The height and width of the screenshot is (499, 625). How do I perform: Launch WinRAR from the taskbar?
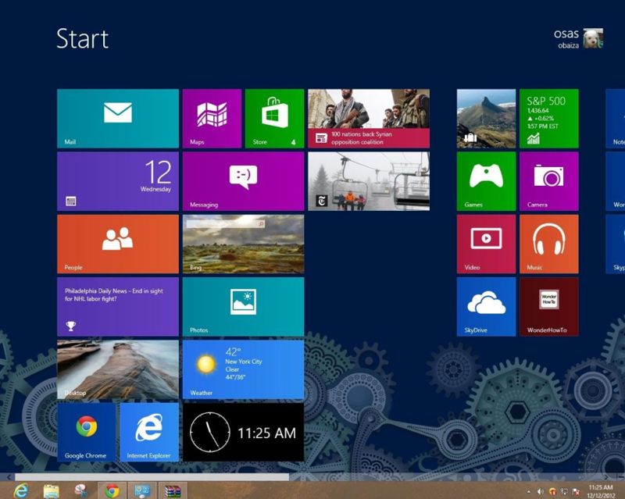coord(172,490)
